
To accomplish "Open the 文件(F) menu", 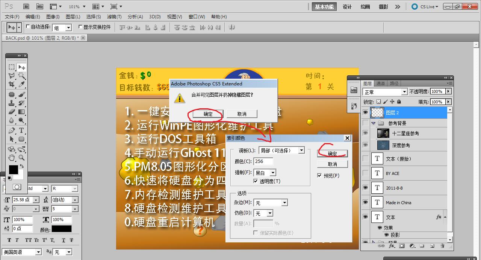I will coord(12,17).
